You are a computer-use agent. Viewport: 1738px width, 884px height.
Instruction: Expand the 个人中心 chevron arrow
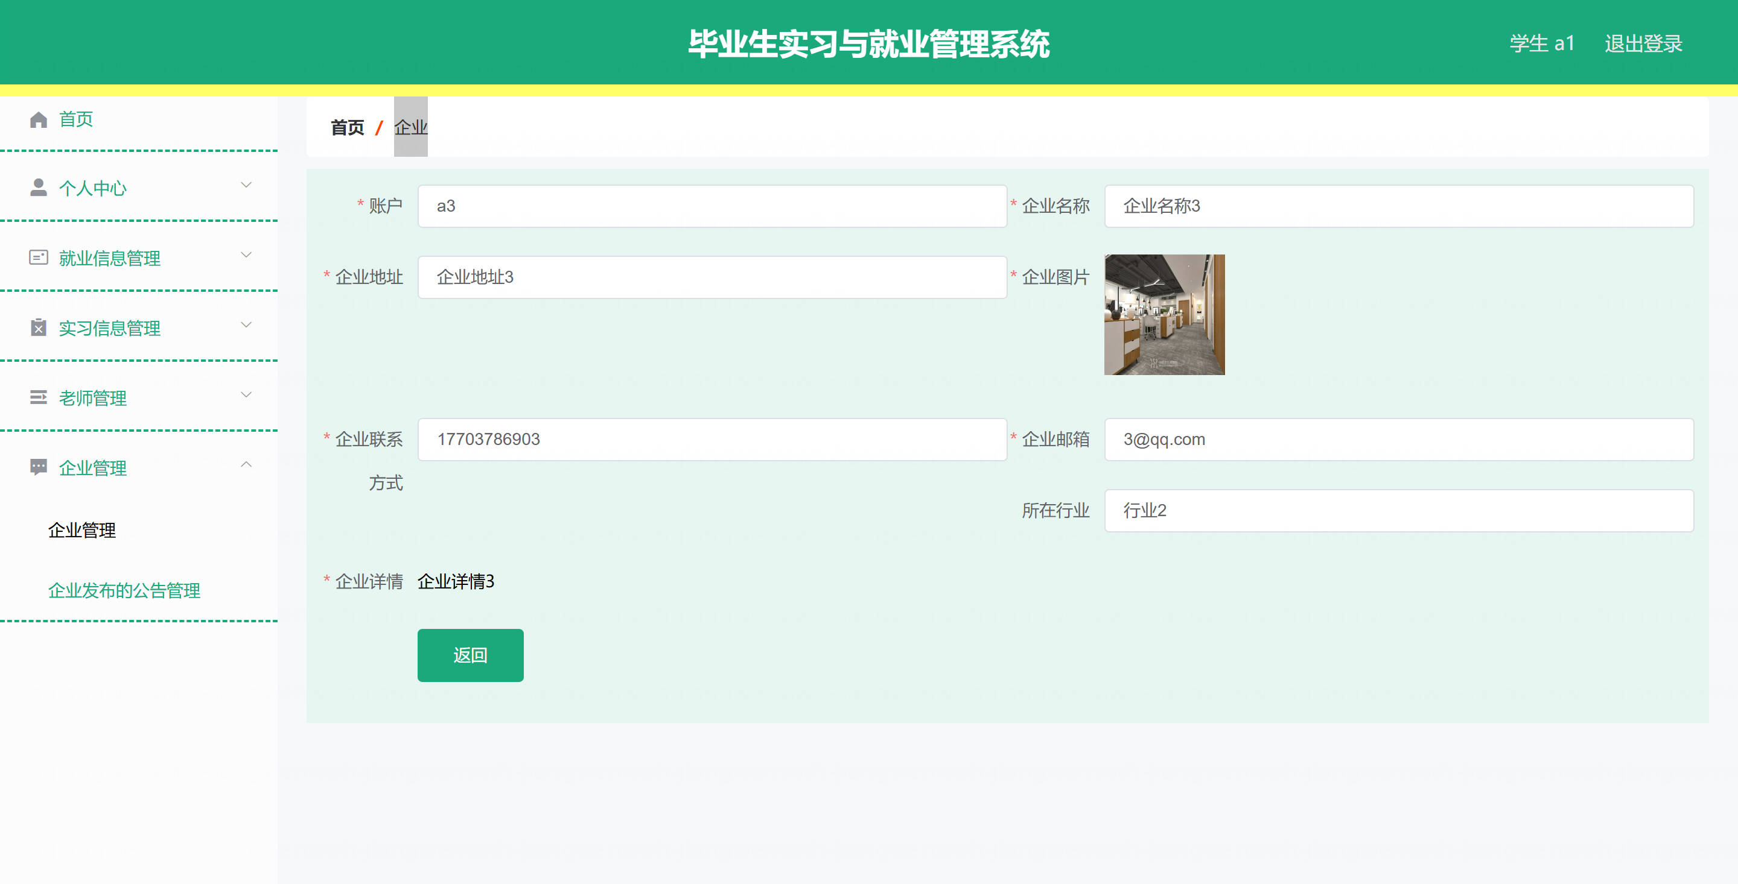pos(246,185)
